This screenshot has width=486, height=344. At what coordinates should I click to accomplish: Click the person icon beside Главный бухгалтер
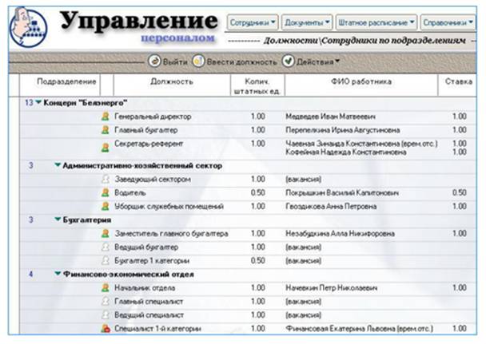point(105,130)
